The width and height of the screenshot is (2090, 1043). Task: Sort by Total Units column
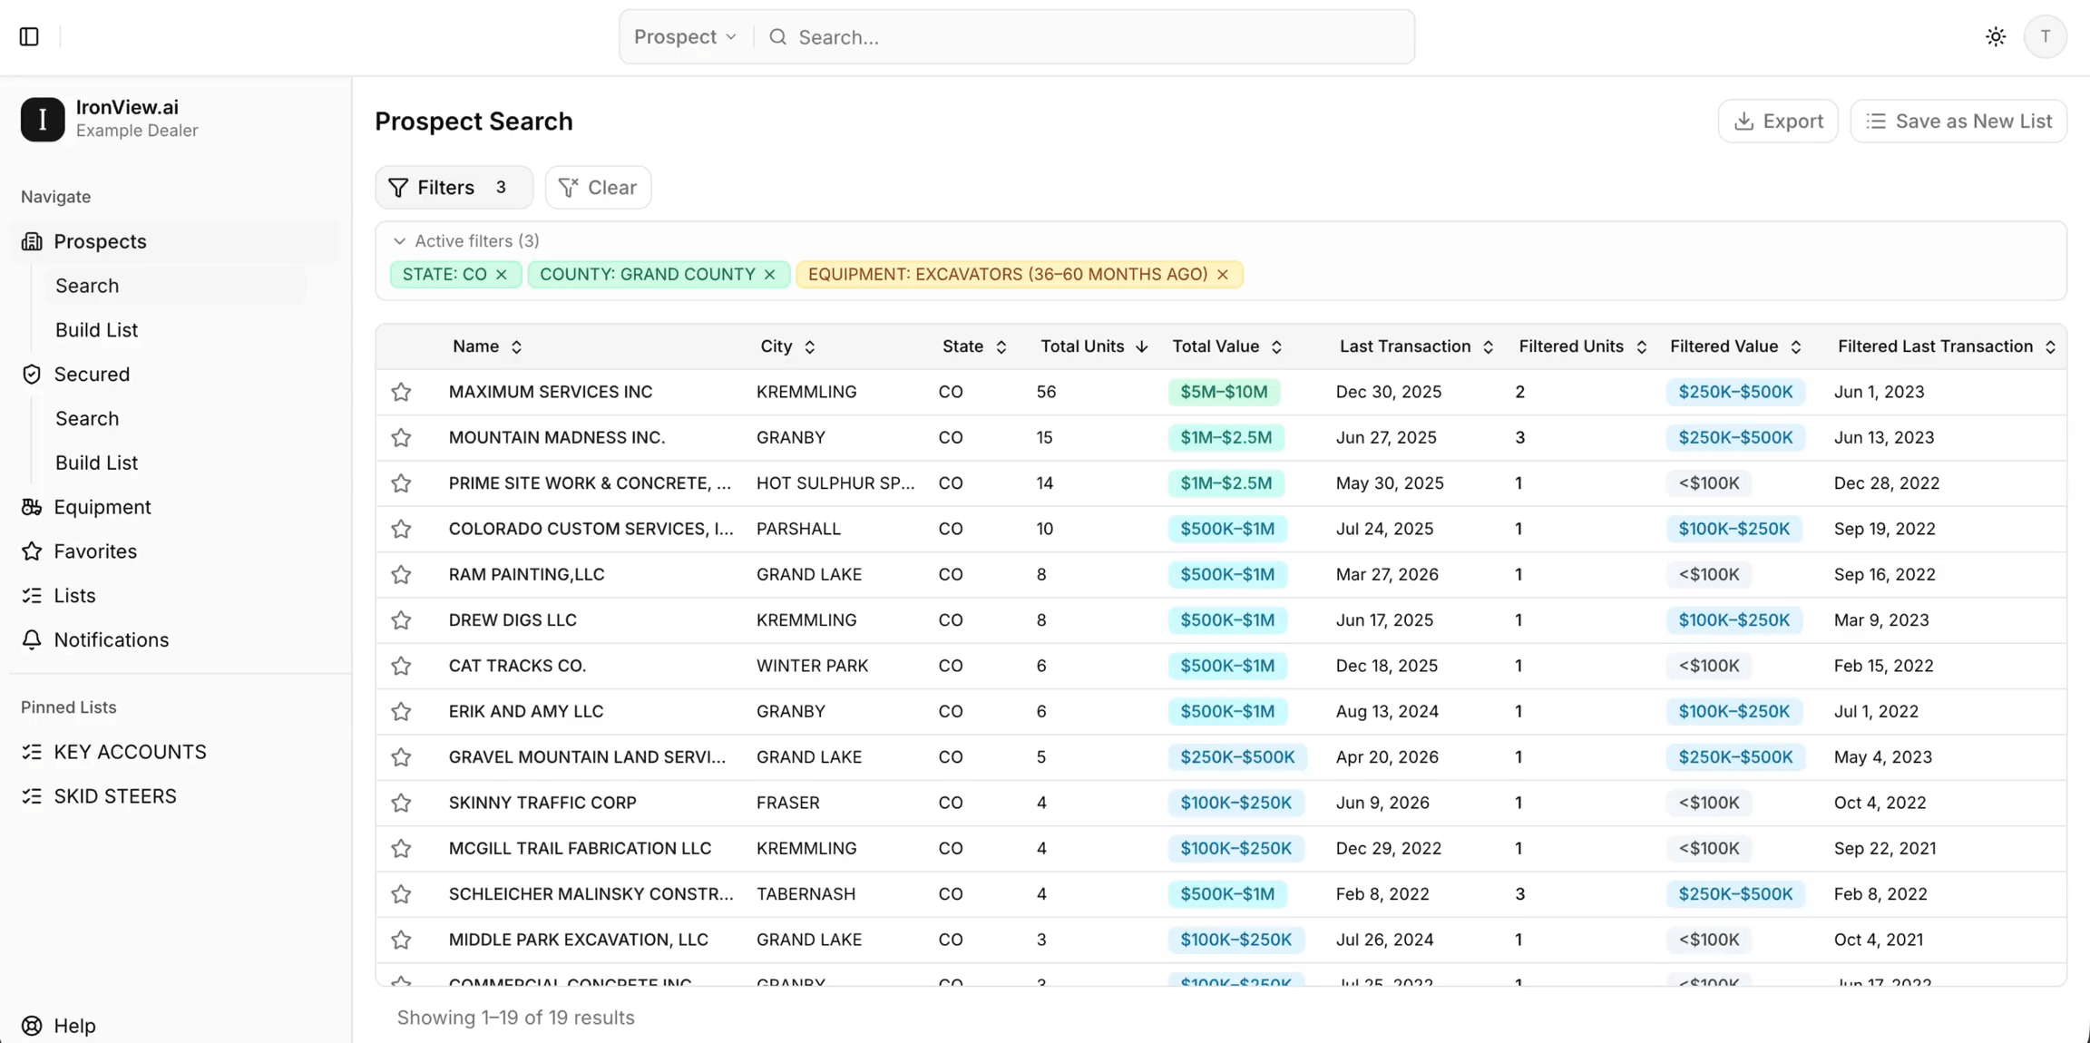(1094, 346)
